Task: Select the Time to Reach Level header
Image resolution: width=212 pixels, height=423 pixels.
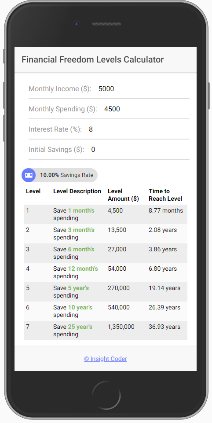Action: [x=165, y=195]
